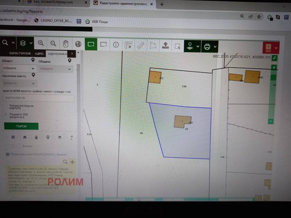Click the zoom in magnifier tool
The image size is (291, 218).
[41, 44]
